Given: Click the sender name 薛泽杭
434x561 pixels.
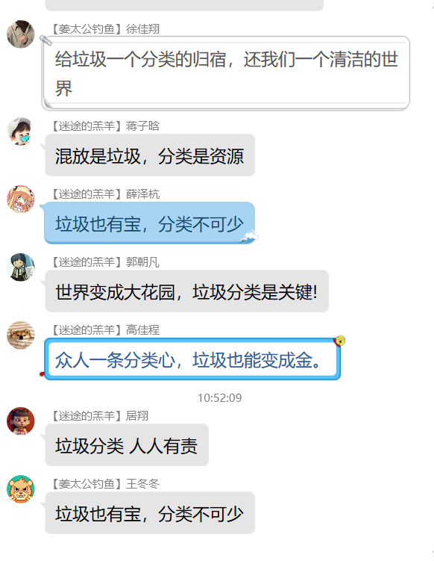Looking at the screenshot, I should 142,194.
